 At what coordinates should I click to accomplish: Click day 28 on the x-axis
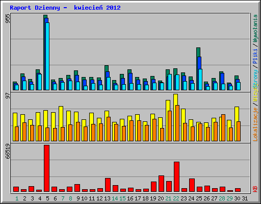point(222,198)
